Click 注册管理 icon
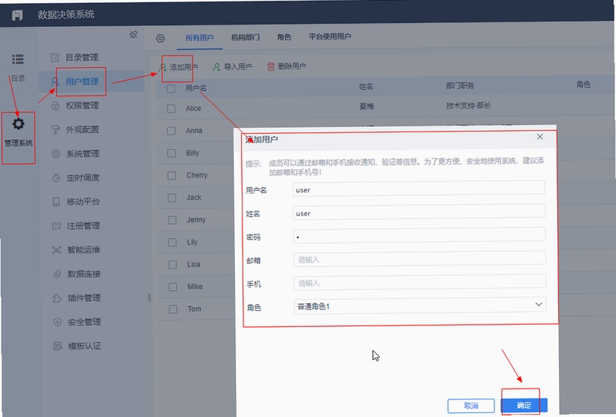This screenshot has height=417, width=616. coord(56,226)
